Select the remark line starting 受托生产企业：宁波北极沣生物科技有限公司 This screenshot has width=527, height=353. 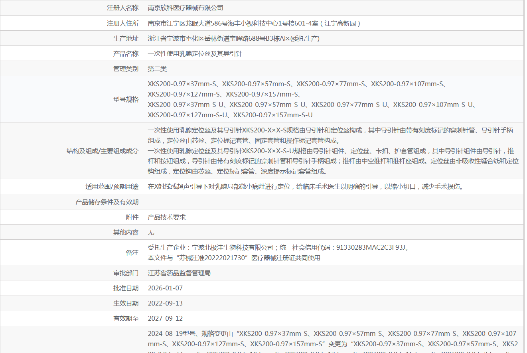[x=278, y=248]
